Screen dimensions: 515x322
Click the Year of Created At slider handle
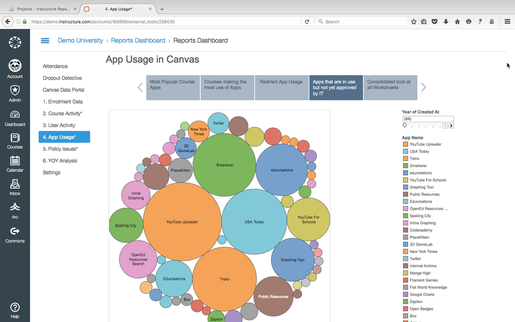point(405,125)
